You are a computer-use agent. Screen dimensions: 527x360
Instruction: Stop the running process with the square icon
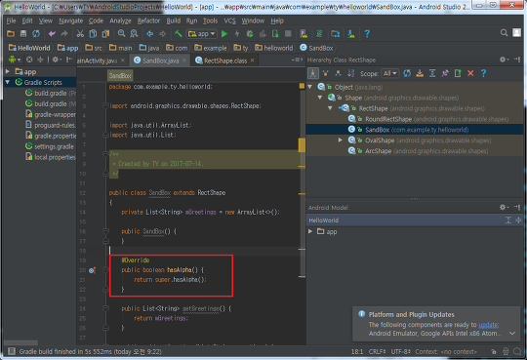(288, 33)
